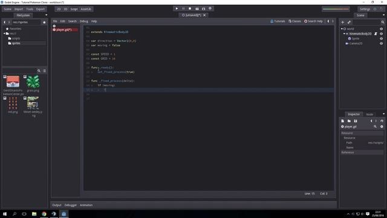
Task: Open the File menu in script editor
Action: pos(55,21)
